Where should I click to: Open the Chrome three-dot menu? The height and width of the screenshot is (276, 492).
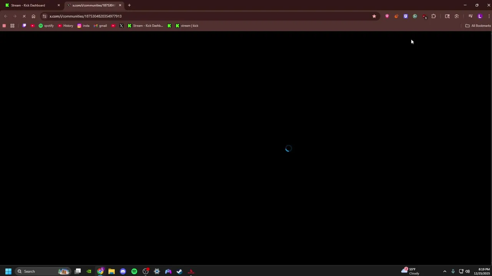coord(489,16)
